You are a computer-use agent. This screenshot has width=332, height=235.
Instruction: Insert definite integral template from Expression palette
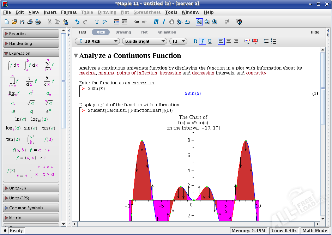[31, 65]
